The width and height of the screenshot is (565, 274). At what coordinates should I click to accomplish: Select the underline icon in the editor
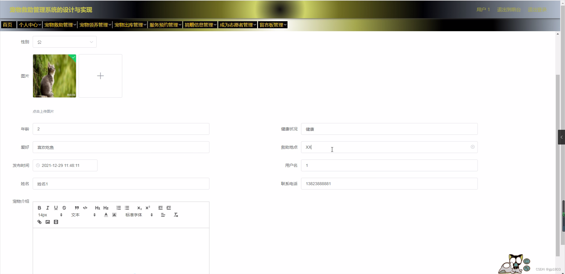56,208
